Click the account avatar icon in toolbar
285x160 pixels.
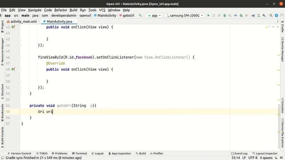tap(282, 16)
